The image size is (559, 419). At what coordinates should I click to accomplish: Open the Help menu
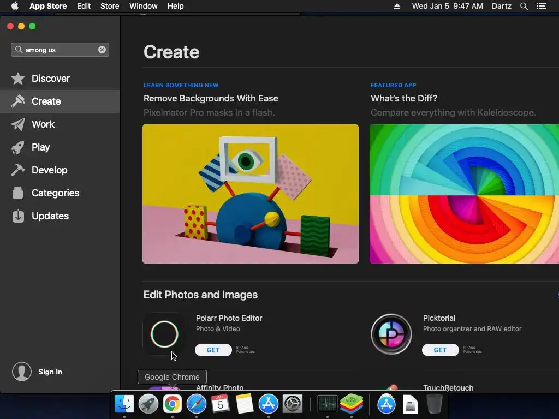(176, 6)
